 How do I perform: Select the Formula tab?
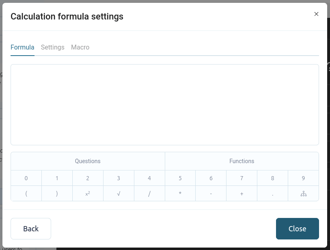coord(22,47)
